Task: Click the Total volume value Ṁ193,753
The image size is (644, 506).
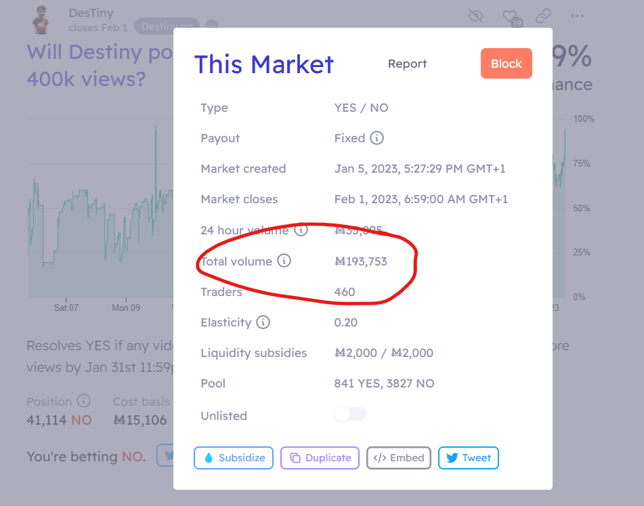Action: click(361, 261)
